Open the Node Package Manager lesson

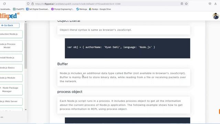pyautogui.click(x=11, y=90)
